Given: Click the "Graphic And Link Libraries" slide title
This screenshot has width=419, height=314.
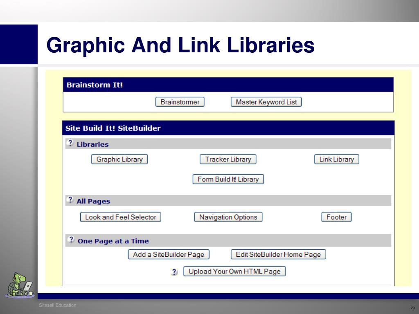Looking at the screenshot, I should (x=180, y=45).
